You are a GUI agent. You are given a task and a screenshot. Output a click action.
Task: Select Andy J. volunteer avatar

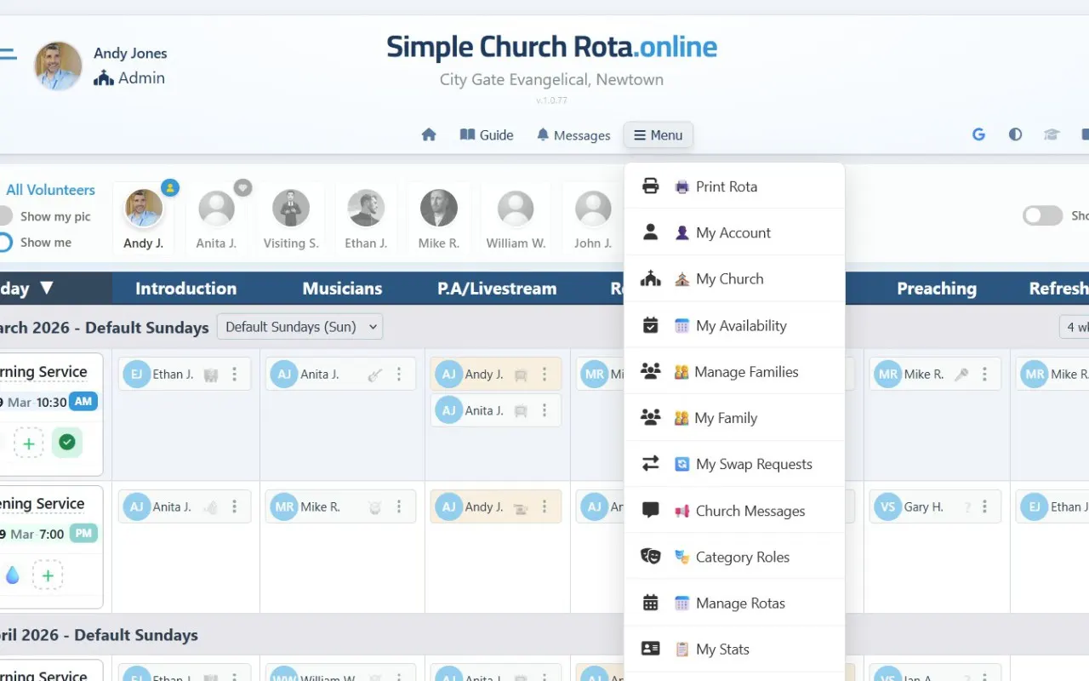tap(143, 209)
